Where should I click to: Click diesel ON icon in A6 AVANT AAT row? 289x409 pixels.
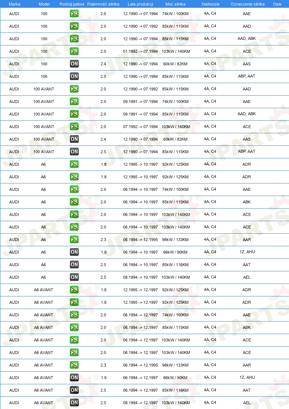click(x=74, y=390)
